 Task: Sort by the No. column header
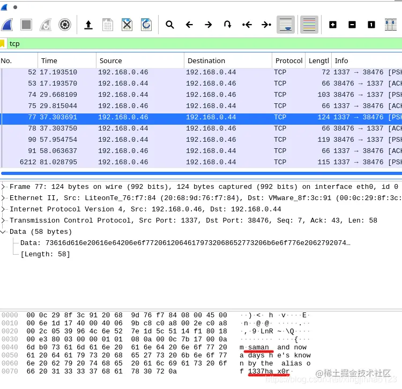(19, 60)
